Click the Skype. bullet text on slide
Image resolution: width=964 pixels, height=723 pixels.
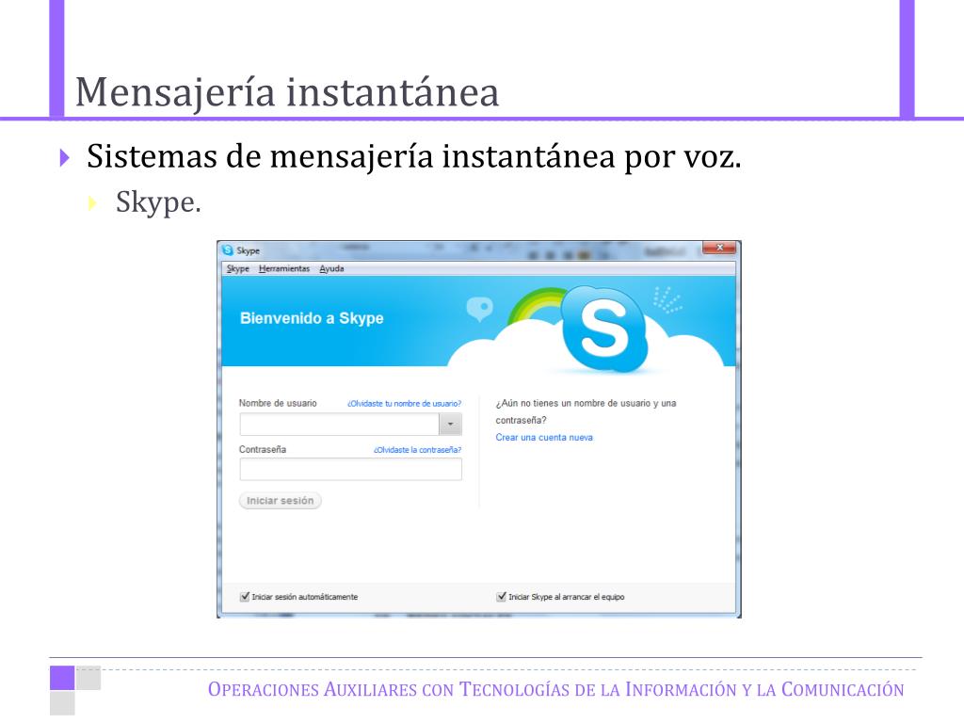(158, 202)
